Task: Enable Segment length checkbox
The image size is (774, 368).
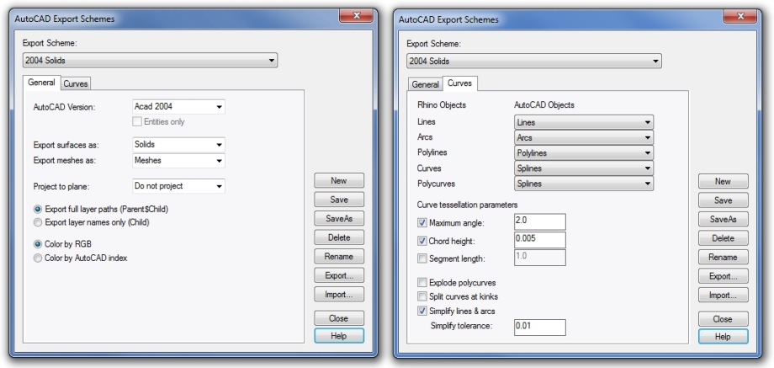Action: [422, 259]
